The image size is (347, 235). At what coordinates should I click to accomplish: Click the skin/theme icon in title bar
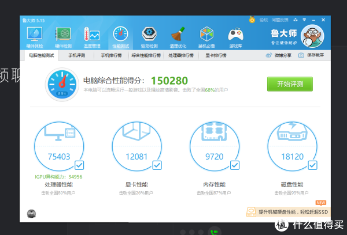[296, 20]
